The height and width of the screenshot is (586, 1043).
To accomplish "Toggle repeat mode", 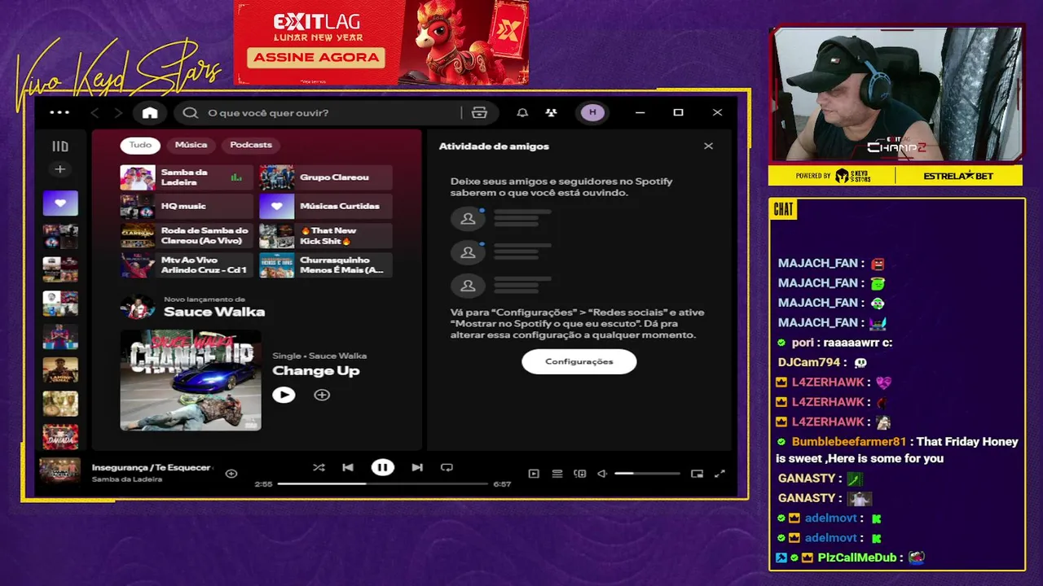I will (447, 467).
